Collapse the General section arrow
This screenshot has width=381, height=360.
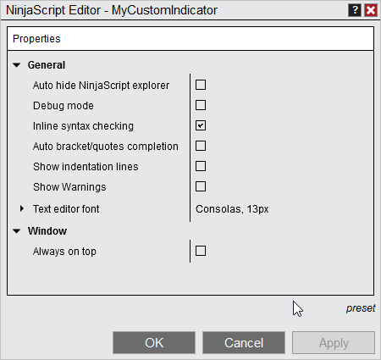click(x=17, y=65)
